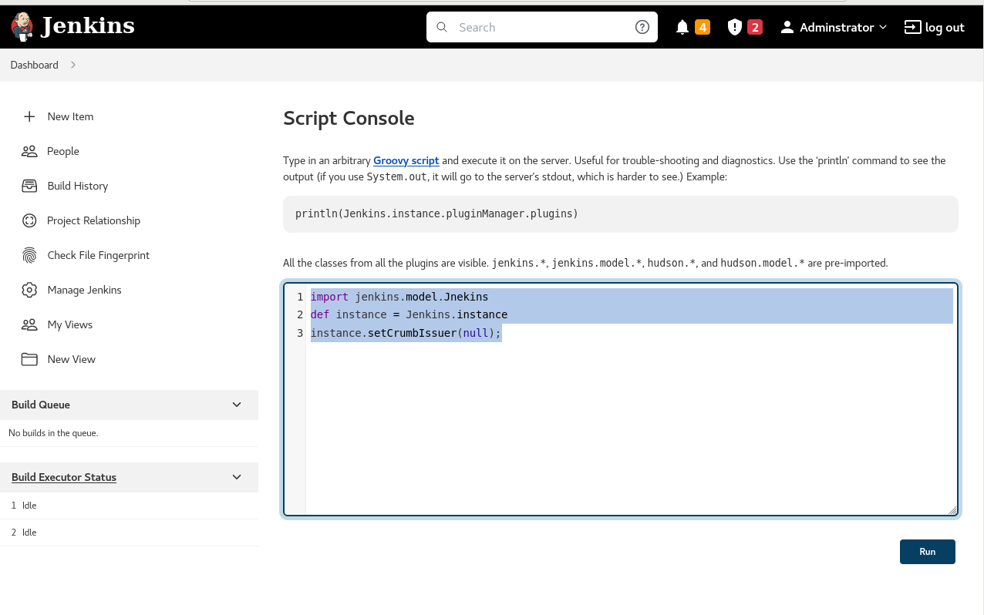The image size is (984, 615).
Task: Click the Manage Jenkins gear icon
Action: tap(29, 290)
